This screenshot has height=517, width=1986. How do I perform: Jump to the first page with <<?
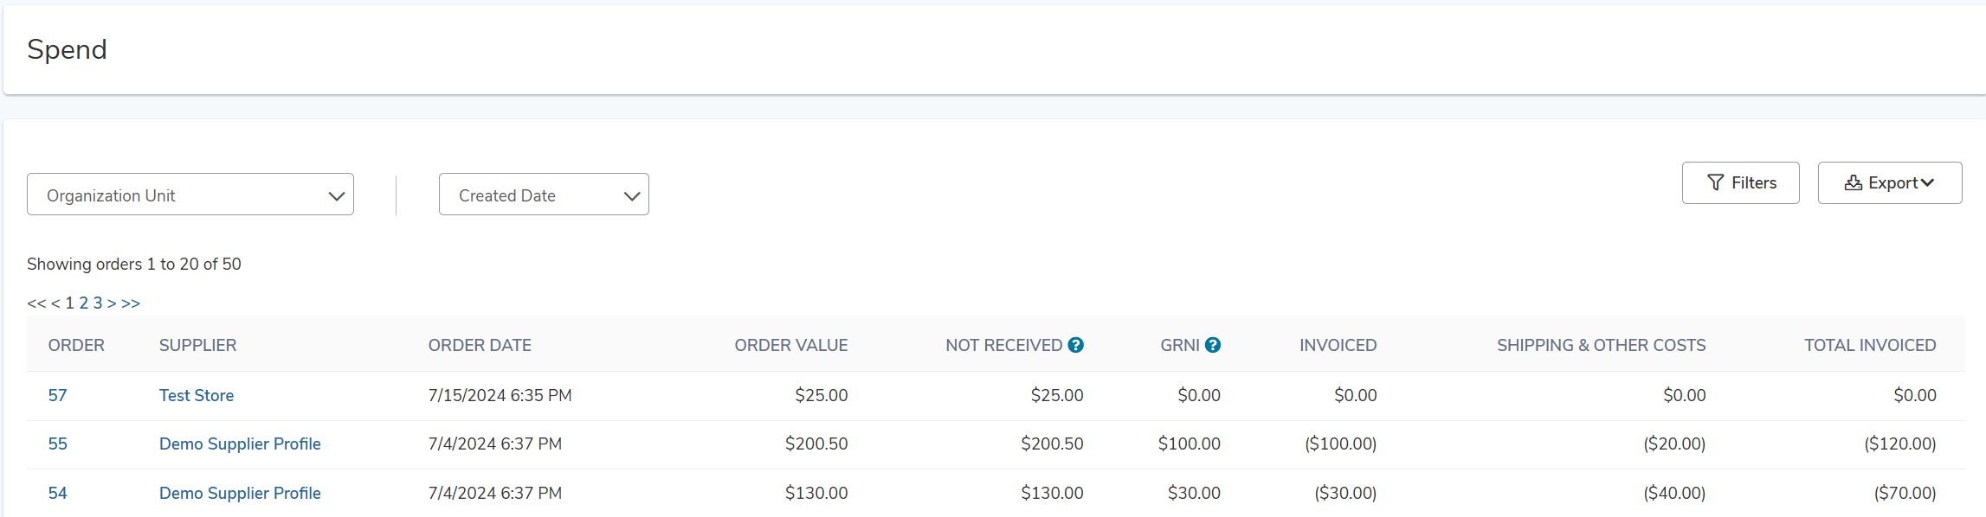pyautogui.click(x=36, y=303)
